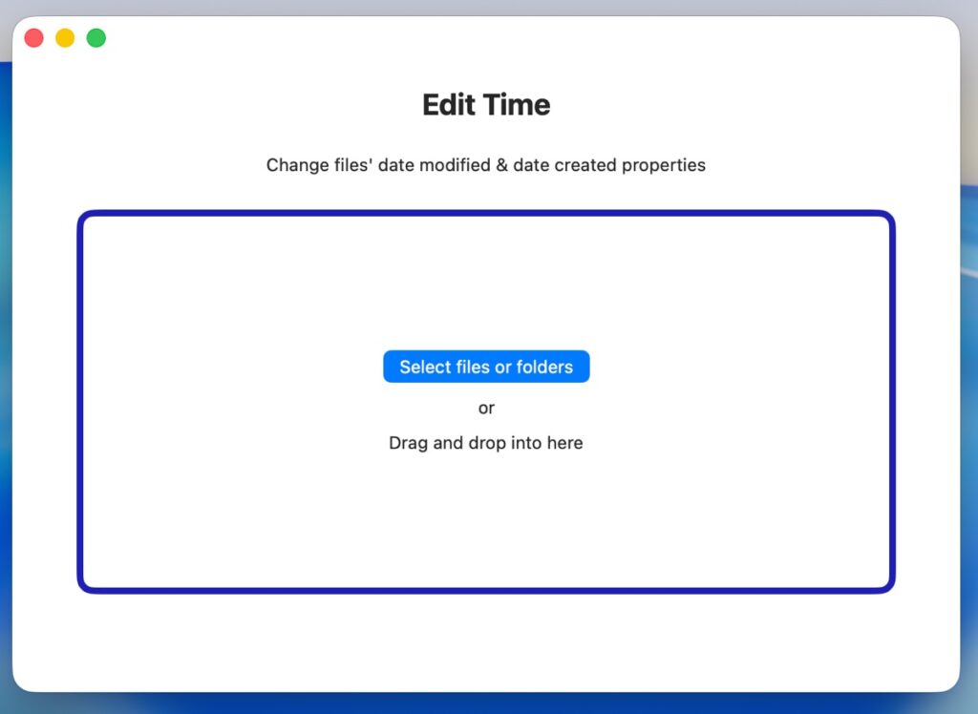Image resolution: width=978 pixels, height=714 pixels.
Task: Click the top edge of the blue border
Action: point(486,214)
